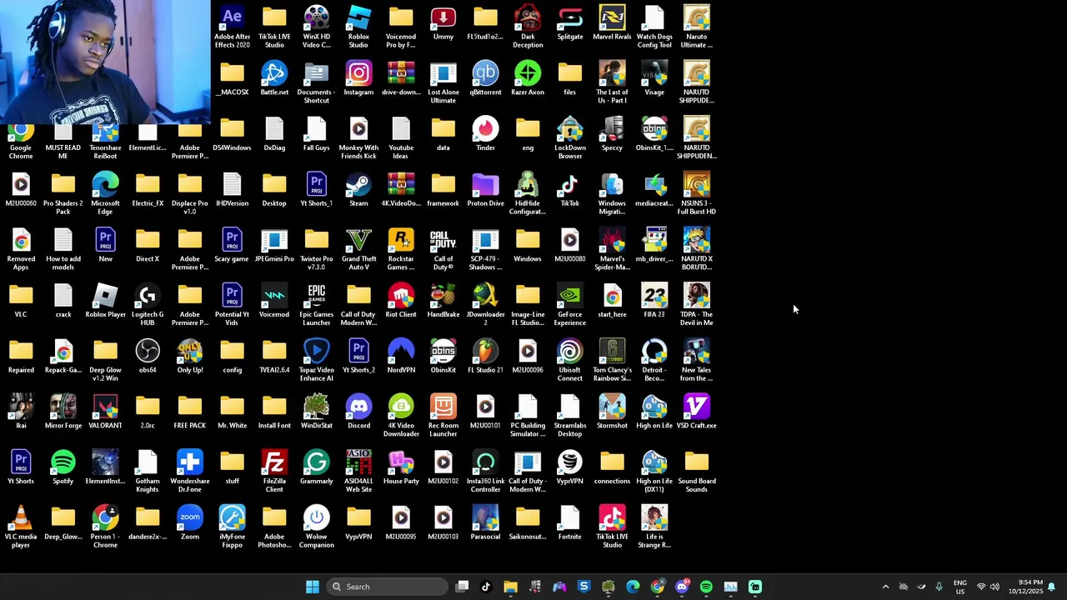Open Task View on the taskbar

pyautogui.click(x=463, y=587)
